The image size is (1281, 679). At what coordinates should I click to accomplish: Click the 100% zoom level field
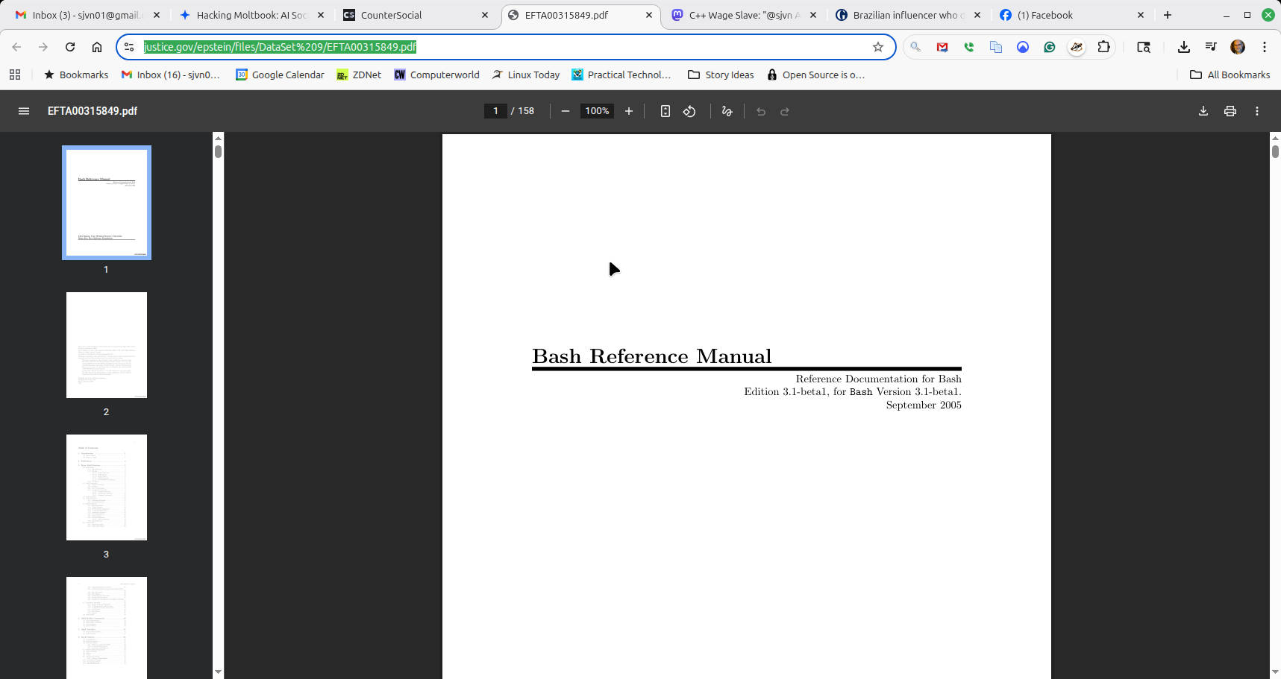pyautogui.click(x=597, y=111)
